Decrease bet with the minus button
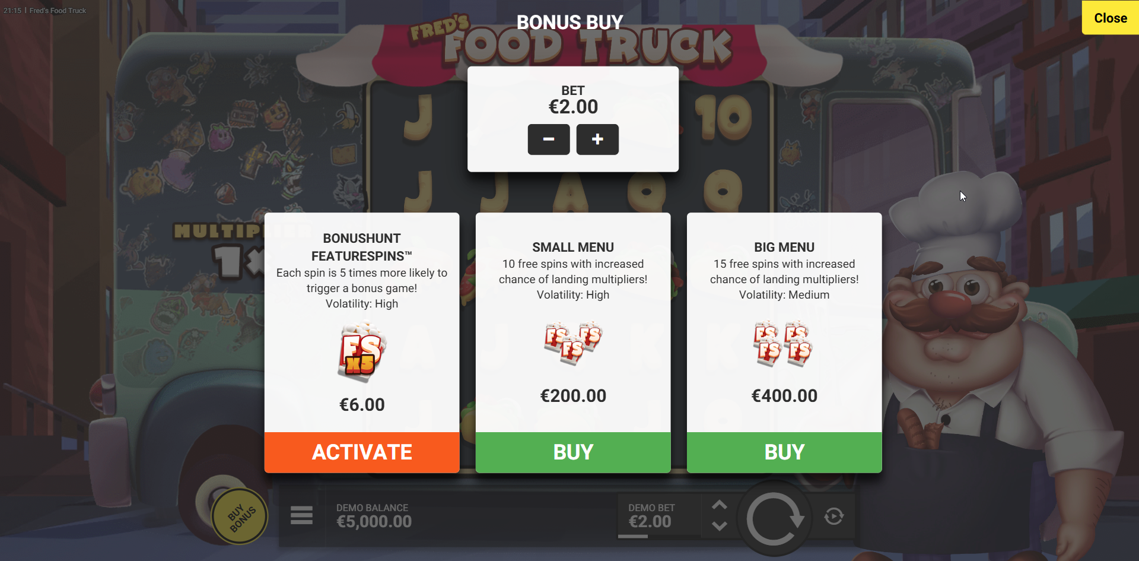The height and width of the screenshot is (561, 1139). click(549, 140)
